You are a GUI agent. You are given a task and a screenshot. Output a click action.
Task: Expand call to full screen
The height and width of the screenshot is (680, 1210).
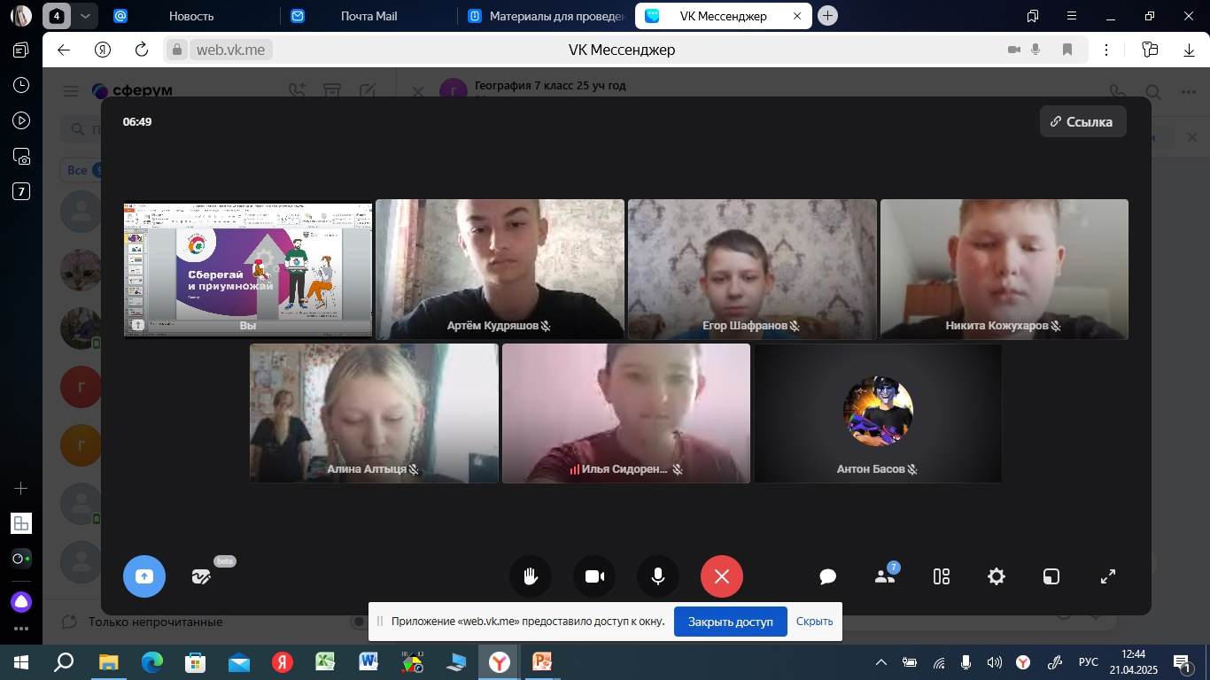[x=1108, y=576]
